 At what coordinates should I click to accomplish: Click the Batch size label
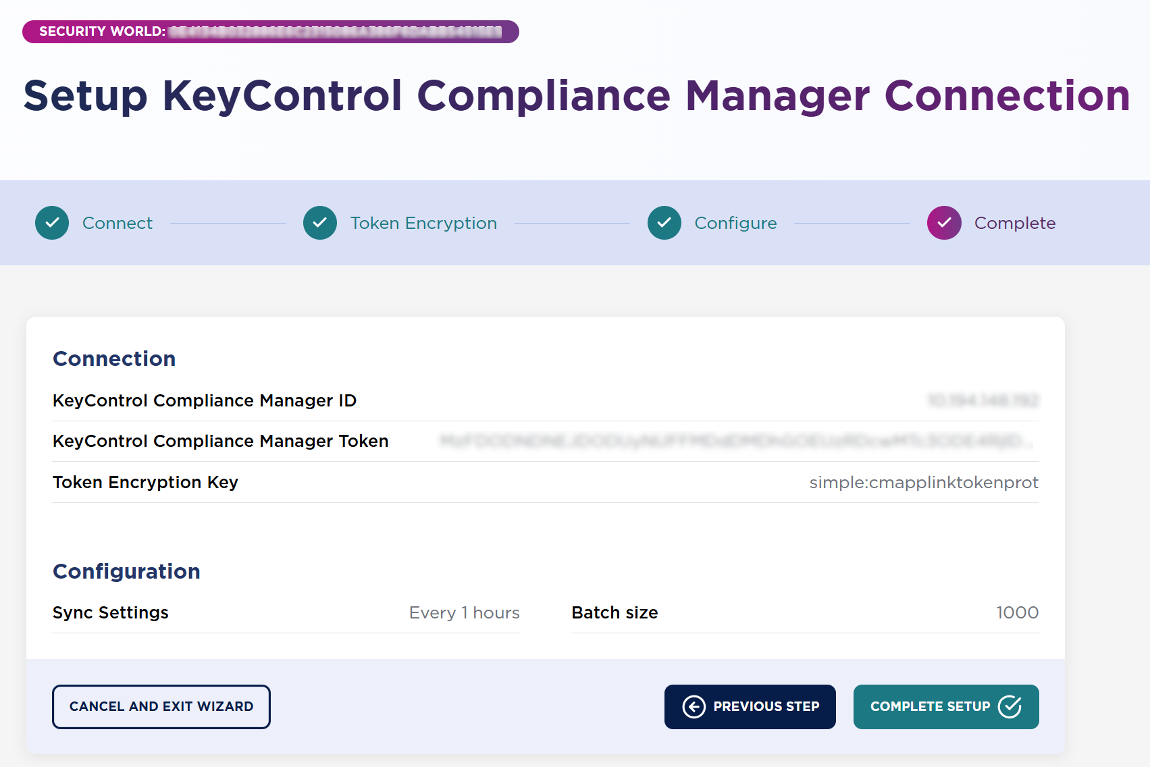(x=615, y=612)
